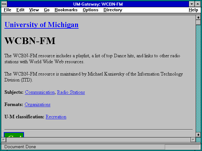
Task: Open the Radio Stations subject link
Action: point(71,92)
